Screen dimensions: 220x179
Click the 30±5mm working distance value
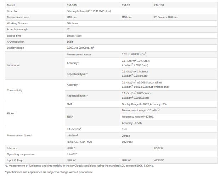click(72, 23)
